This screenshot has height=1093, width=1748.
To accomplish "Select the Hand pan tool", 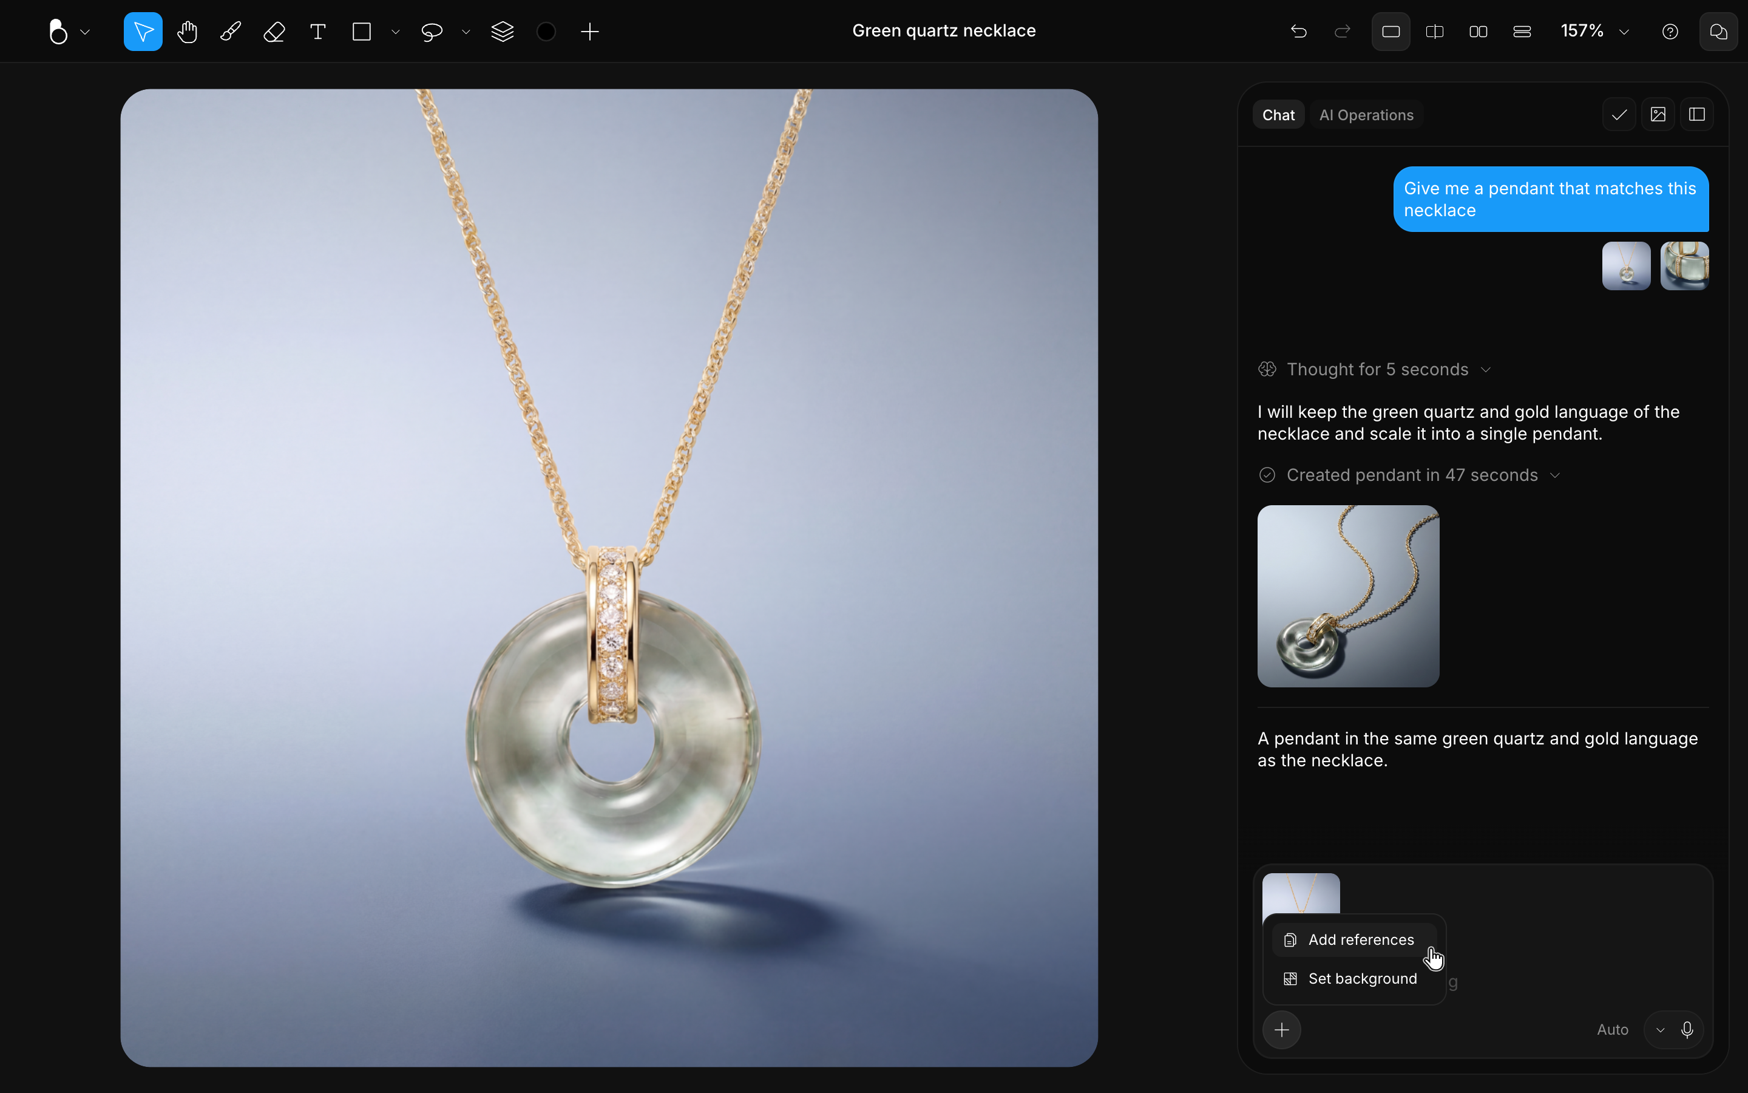I will point(187,32).
